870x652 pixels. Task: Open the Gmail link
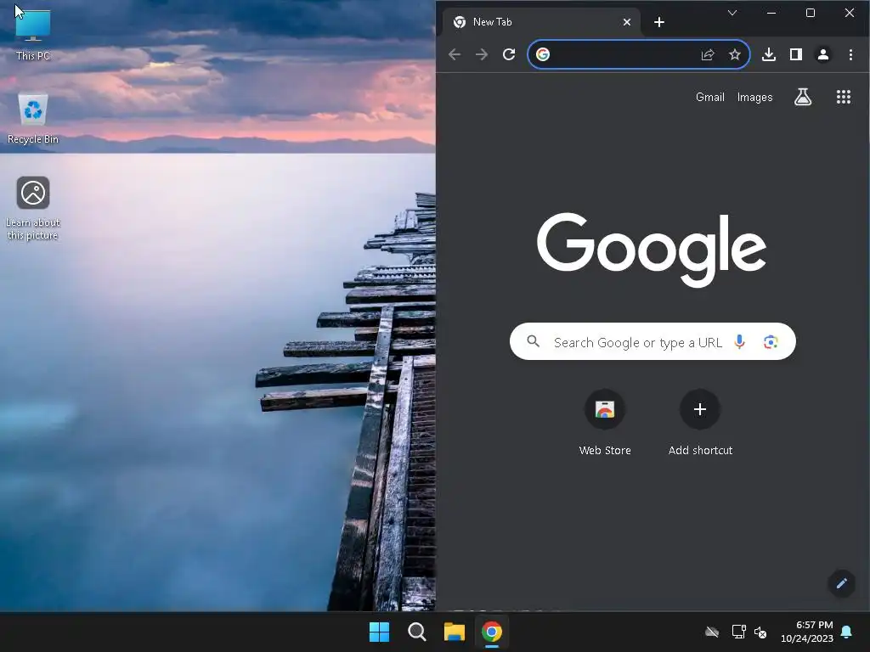[710, 97]
